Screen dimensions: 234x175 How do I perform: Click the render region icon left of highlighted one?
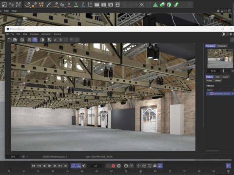pyautogui.click(x=29, y=40)
